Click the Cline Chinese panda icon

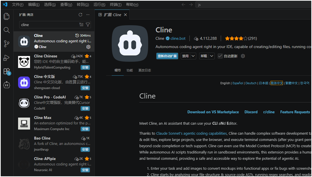click(x=24, y=62)
